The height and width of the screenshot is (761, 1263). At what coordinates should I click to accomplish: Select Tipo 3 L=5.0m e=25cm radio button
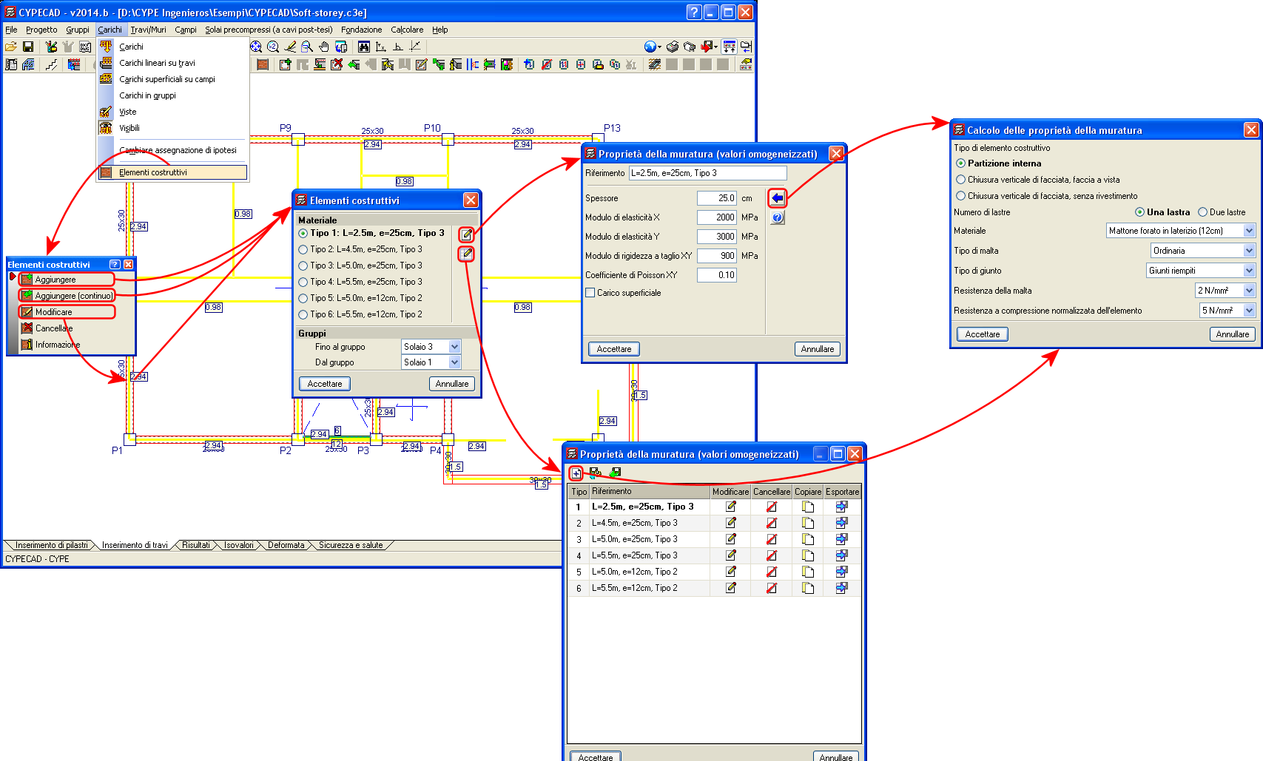(303, 265)
